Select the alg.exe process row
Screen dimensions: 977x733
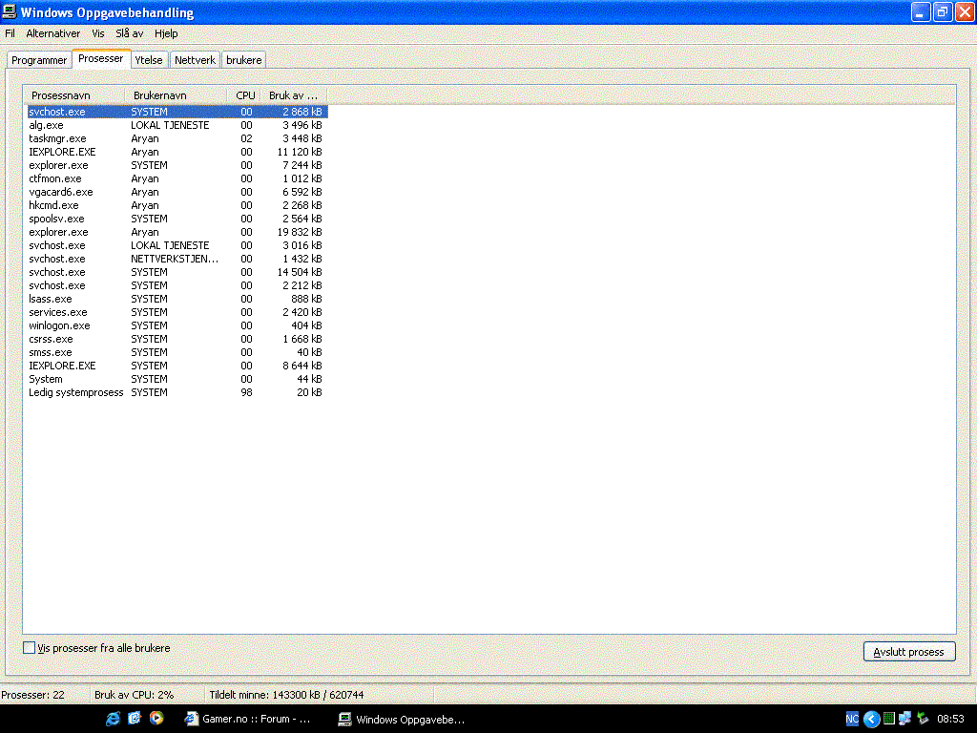177,125
